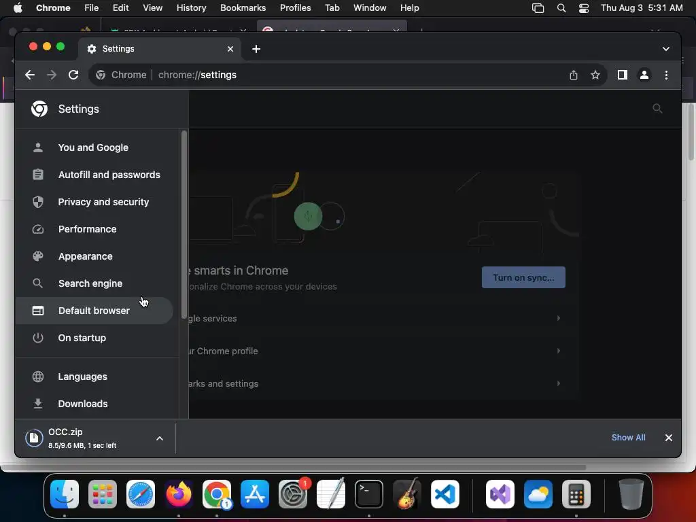Expand the Chrome profile row arrow
This screenshot has height=522, width=696.
559,351
